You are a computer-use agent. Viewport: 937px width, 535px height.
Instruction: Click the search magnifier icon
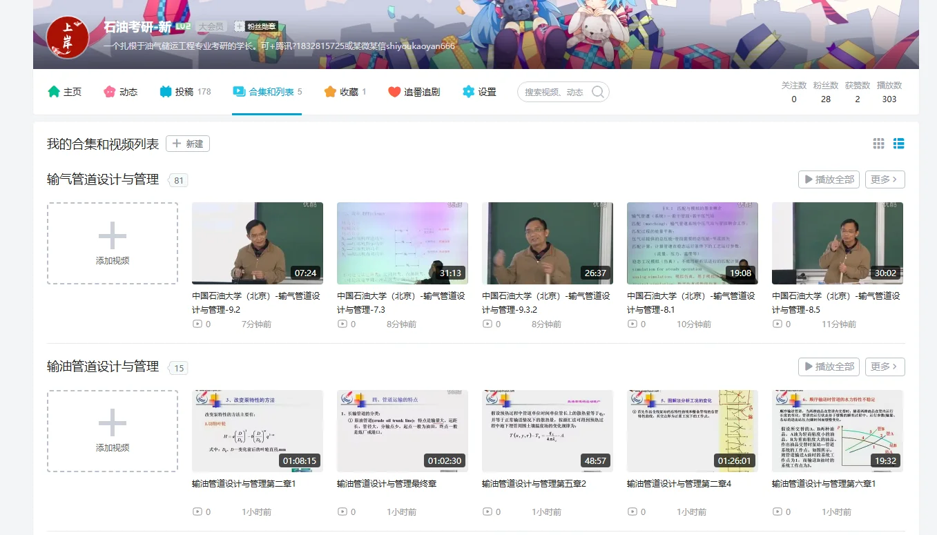(x=598, y=90)
